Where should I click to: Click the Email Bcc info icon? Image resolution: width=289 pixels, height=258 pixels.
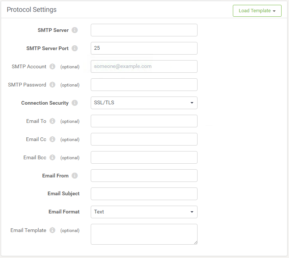[x=52, y=157]
